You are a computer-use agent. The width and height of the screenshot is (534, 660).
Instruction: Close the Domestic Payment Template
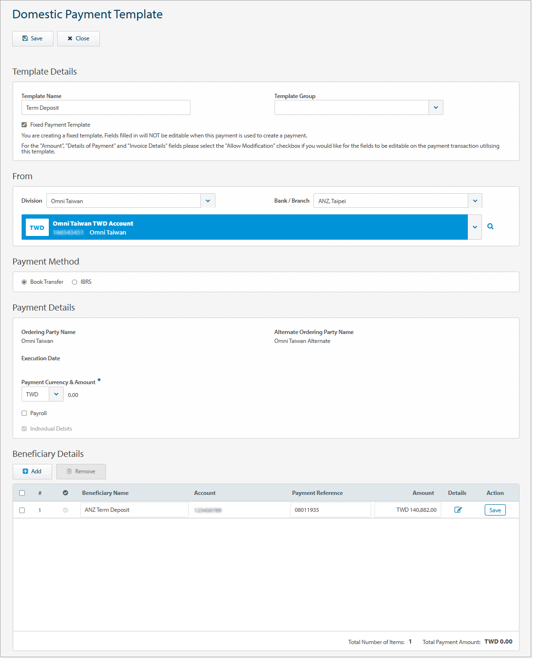[x=78, y=38]
